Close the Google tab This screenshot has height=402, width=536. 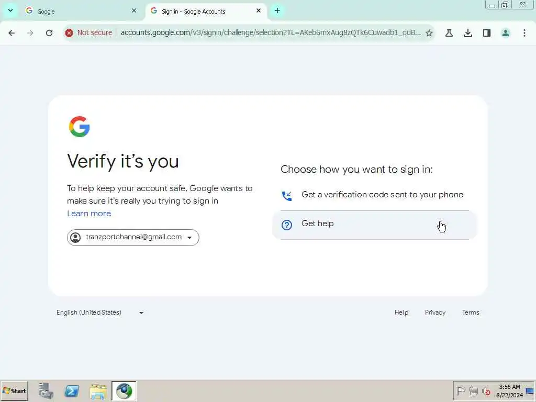tap(134, 11)
